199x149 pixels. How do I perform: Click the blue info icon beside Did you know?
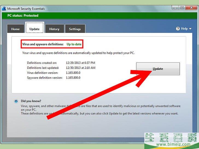tap(16, 101)
